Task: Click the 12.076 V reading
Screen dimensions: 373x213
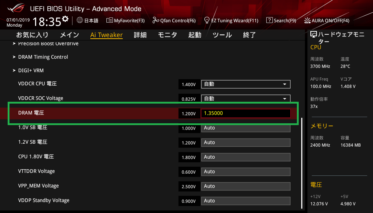Action: pos(319,204)
